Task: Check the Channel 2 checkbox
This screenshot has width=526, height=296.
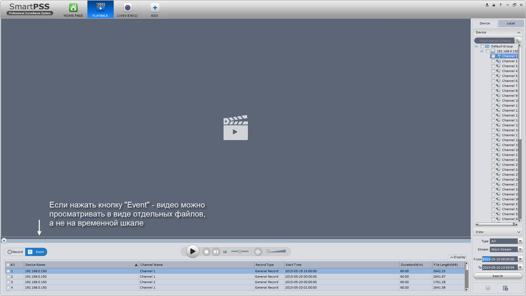Action: [x=493, y=61]
